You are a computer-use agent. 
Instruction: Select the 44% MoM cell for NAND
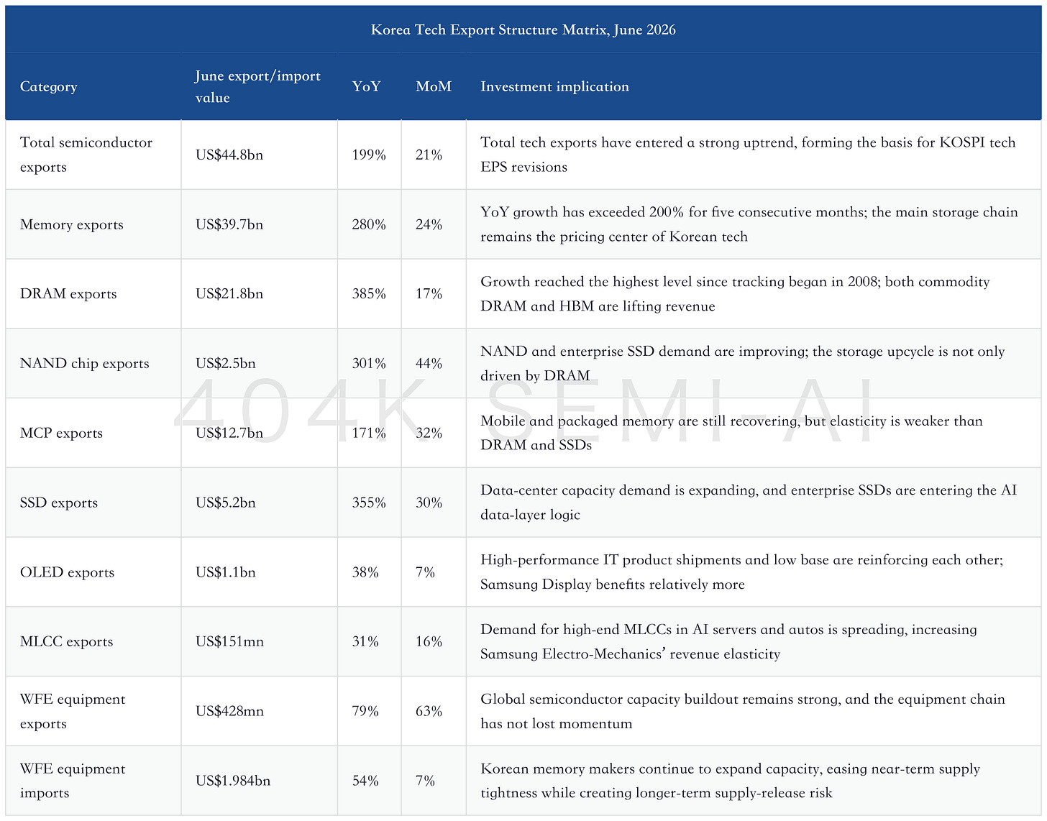pos(429,363)
